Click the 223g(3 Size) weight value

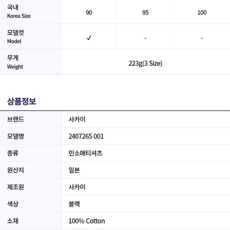[145, 64]
